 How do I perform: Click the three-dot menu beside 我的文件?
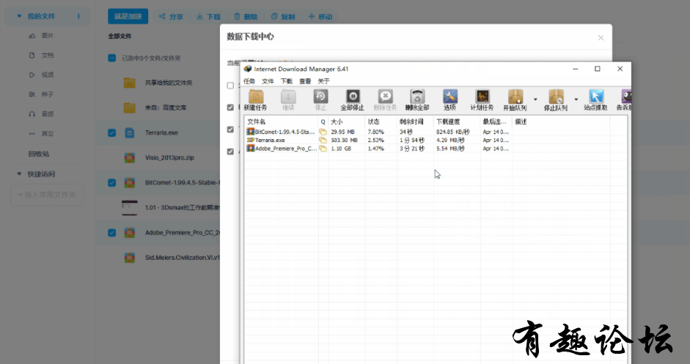pos(78,16)
